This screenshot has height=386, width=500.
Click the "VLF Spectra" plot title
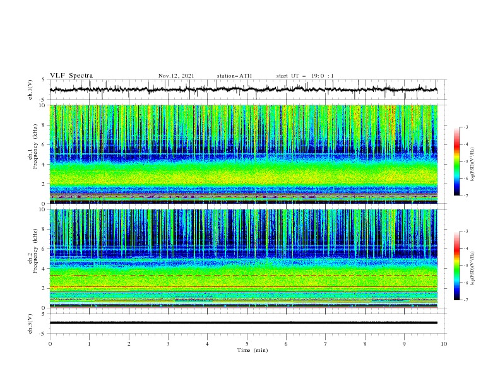(x=71, y=76)
